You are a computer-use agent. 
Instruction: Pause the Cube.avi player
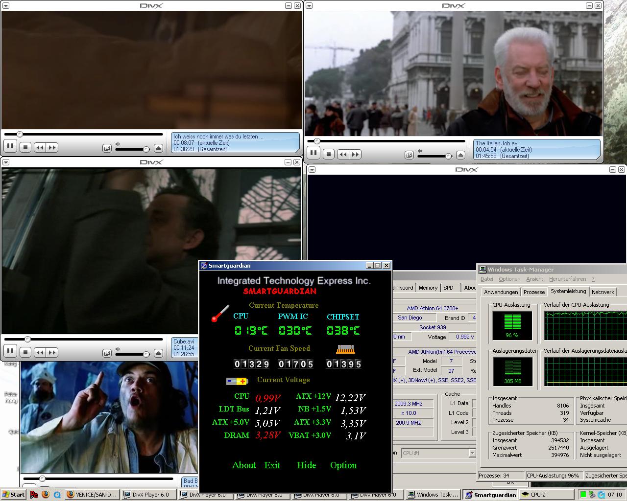pos(10,351)
